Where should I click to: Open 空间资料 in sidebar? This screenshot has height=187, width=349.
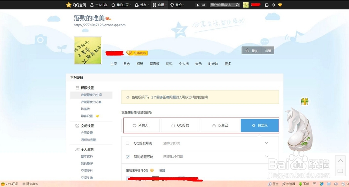click(x=87, y=171)
